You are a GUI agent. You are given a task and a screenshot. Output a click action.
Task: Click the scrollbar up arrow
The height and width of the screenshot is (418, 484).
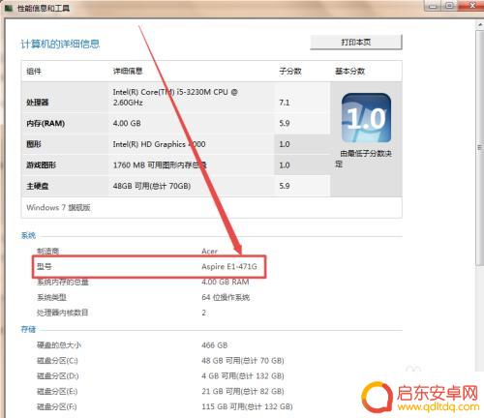(480, 25)
